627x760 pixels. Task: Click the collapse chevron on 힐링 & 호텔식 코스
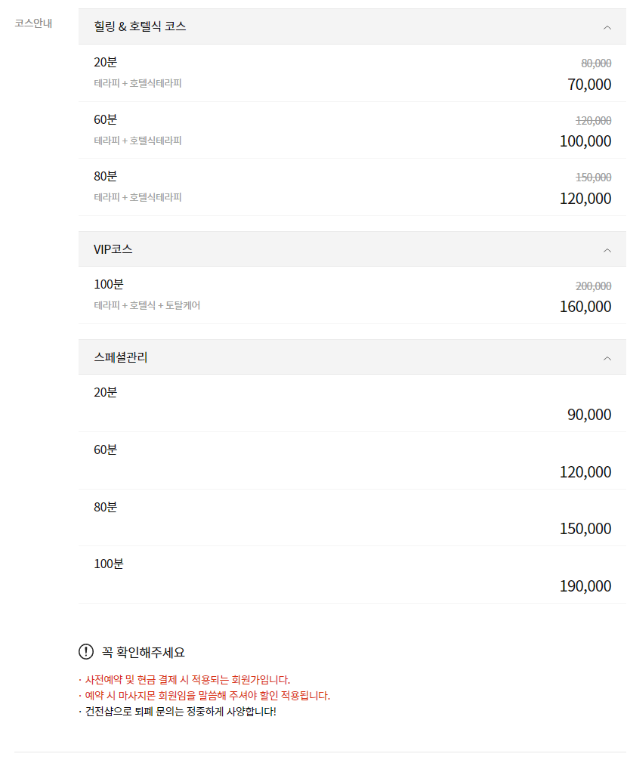(x=608, y=26)
